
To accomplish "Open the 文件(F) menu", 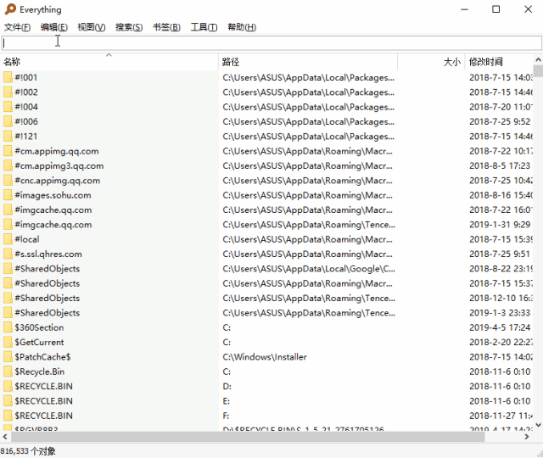I will (x=17, y=27).
